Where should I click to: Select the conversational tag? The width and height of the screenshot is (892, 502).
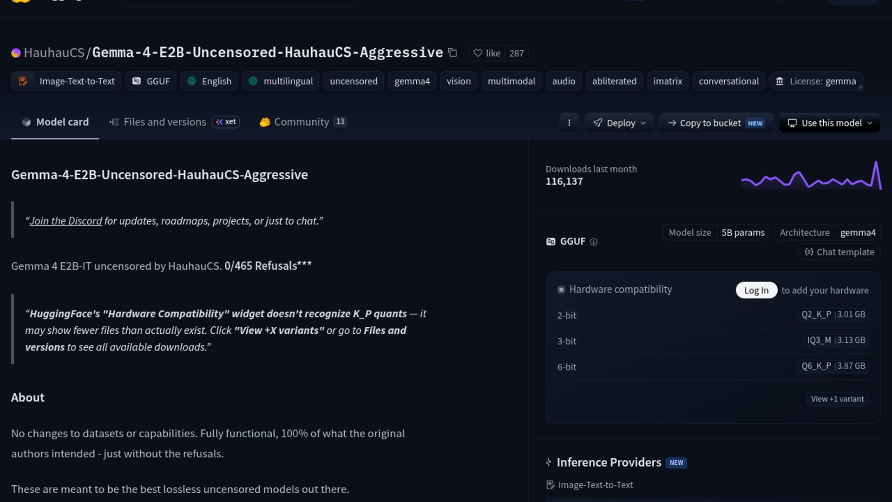pyautogui.click(x=728, y=81)
